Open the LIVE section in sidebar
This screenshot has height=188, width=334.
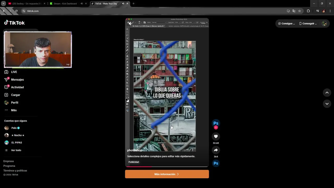(x=11, y=72)
